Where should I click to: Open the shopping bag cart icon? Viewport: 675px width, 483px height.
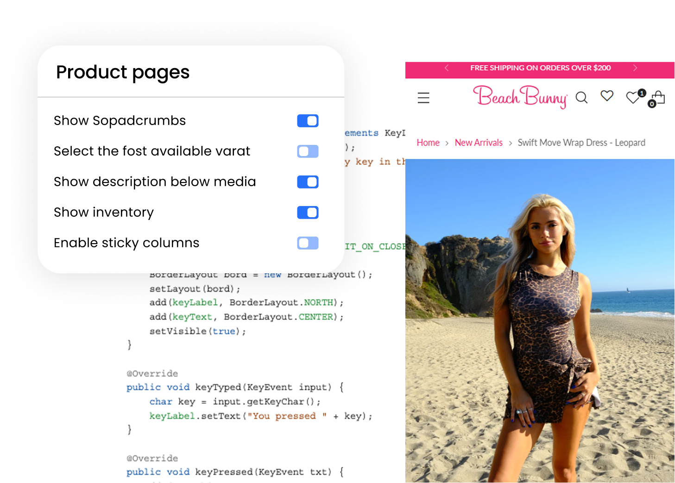click(x=658, y=98)
